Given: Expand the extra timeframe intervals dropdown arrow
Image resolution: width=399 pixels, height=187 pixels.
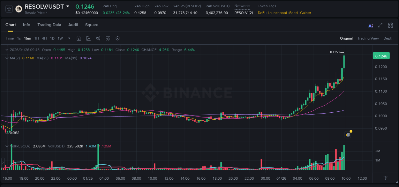Looking at the screenshot, I should pos(69,38).
